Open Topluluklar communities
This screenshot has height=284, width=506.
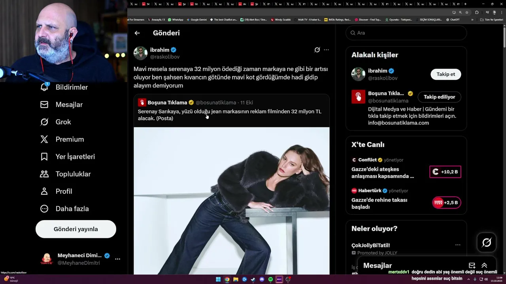coord(65,174)
